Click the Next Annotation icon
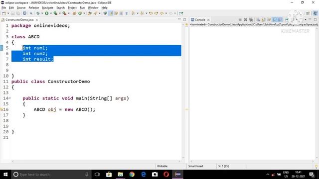Image resolution: width=319 pixels, height=179 pixels. click(x=133, y=13)
